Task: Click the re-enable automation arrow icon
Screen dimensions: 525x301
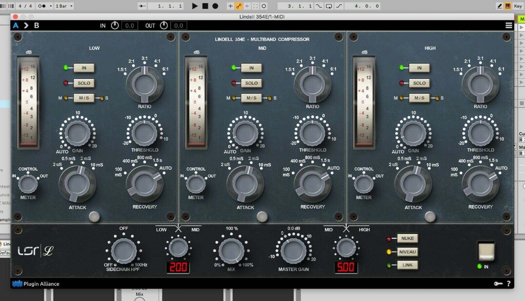Action: pyautogui.click(x=247, y=6)
